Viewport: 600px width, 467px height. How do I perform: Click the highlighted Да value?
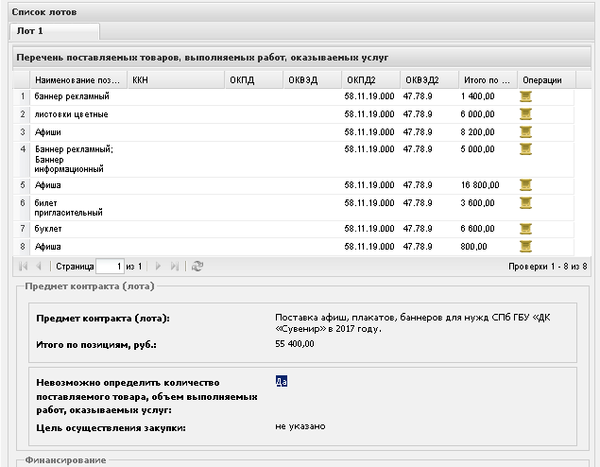pos(282,381)
